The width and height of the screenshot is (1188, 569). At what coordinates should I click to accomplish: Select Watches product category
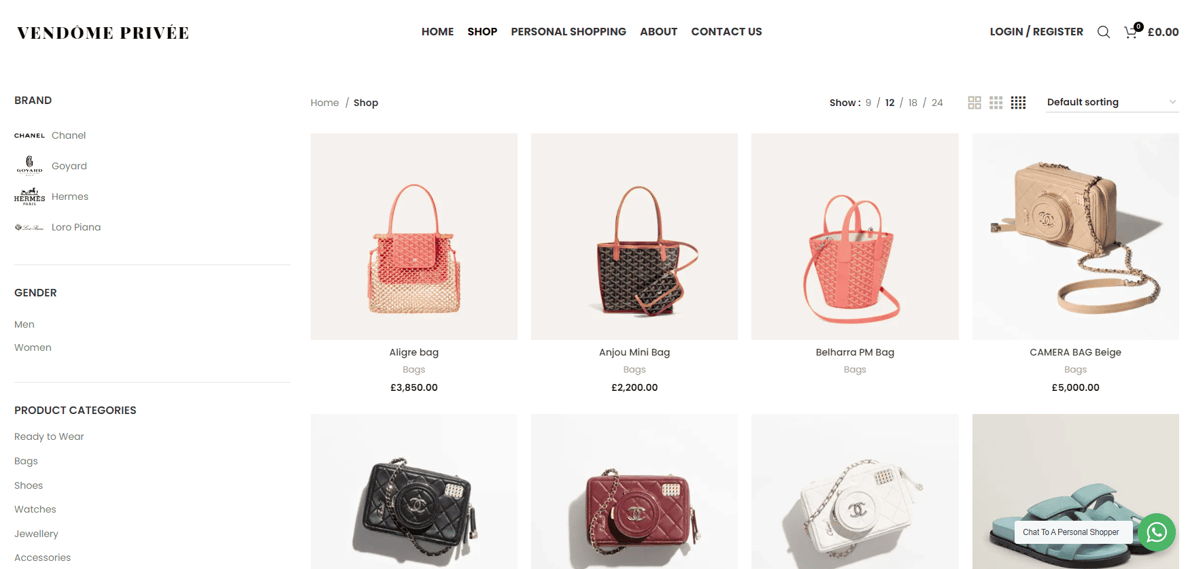click(x=35, y=509)
